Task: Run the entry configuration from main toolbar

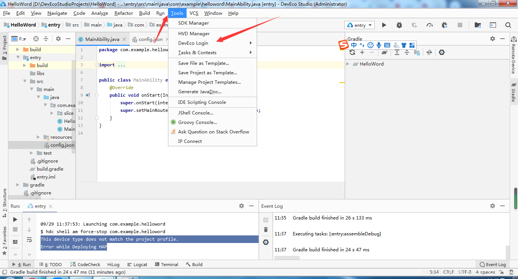Action: (384, 25)
